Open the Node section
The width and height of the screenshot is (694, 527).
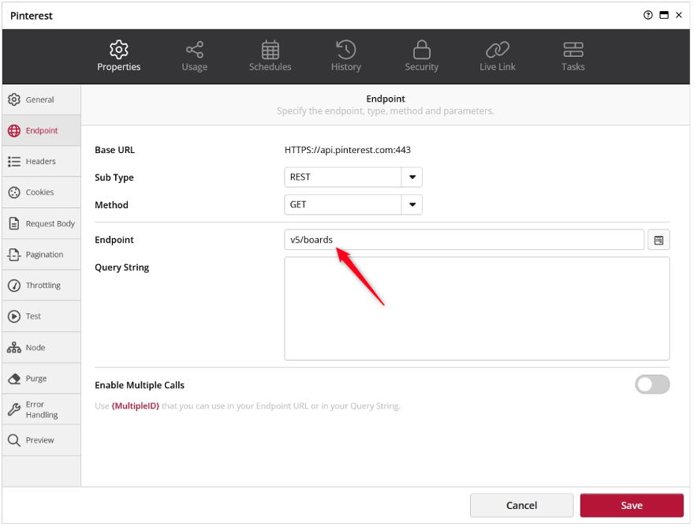coord(42,349)
